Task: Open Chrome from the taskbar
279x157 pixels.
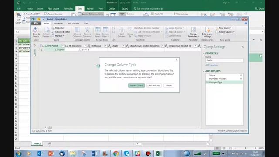Action: (x=116, y=154)
